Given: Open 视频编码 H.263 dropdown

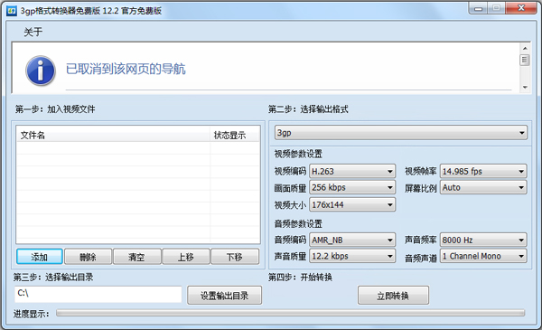Looking at the screenshot, I should [x=352, y=171].
